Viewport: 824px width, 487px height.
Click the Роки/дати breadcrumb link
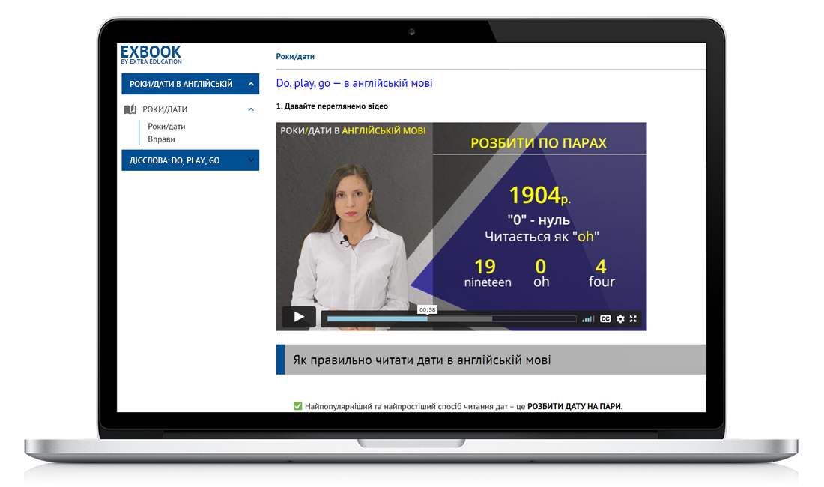(x=295, y=57)
